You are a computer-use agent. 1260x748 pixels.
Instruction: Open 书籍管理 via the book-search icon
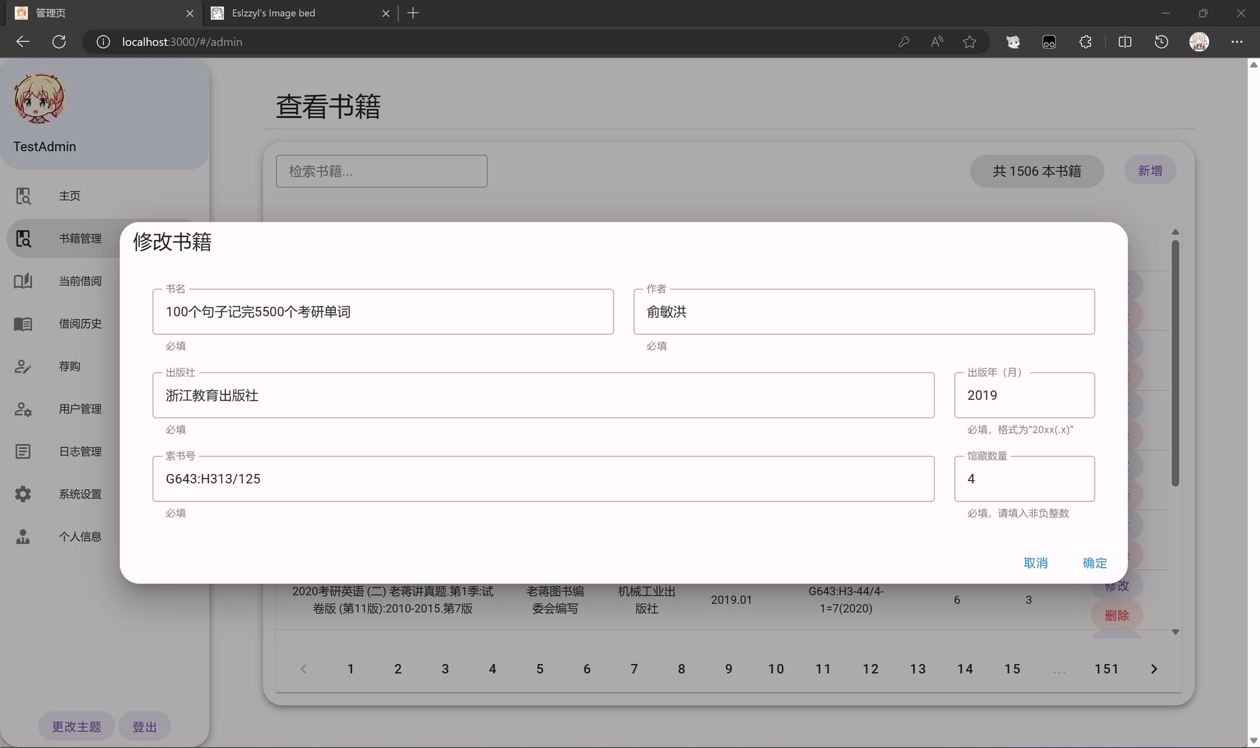coord(24,238)
